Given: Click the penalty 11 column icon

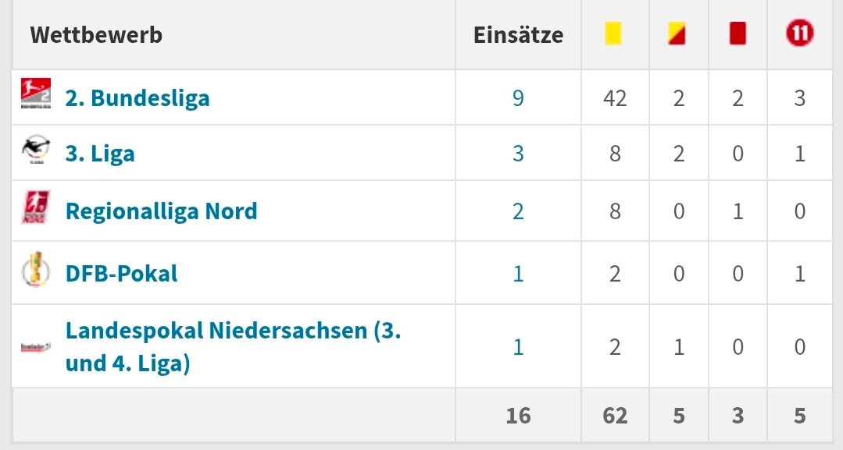Looking at the screenshot, I should click(799, 34).
